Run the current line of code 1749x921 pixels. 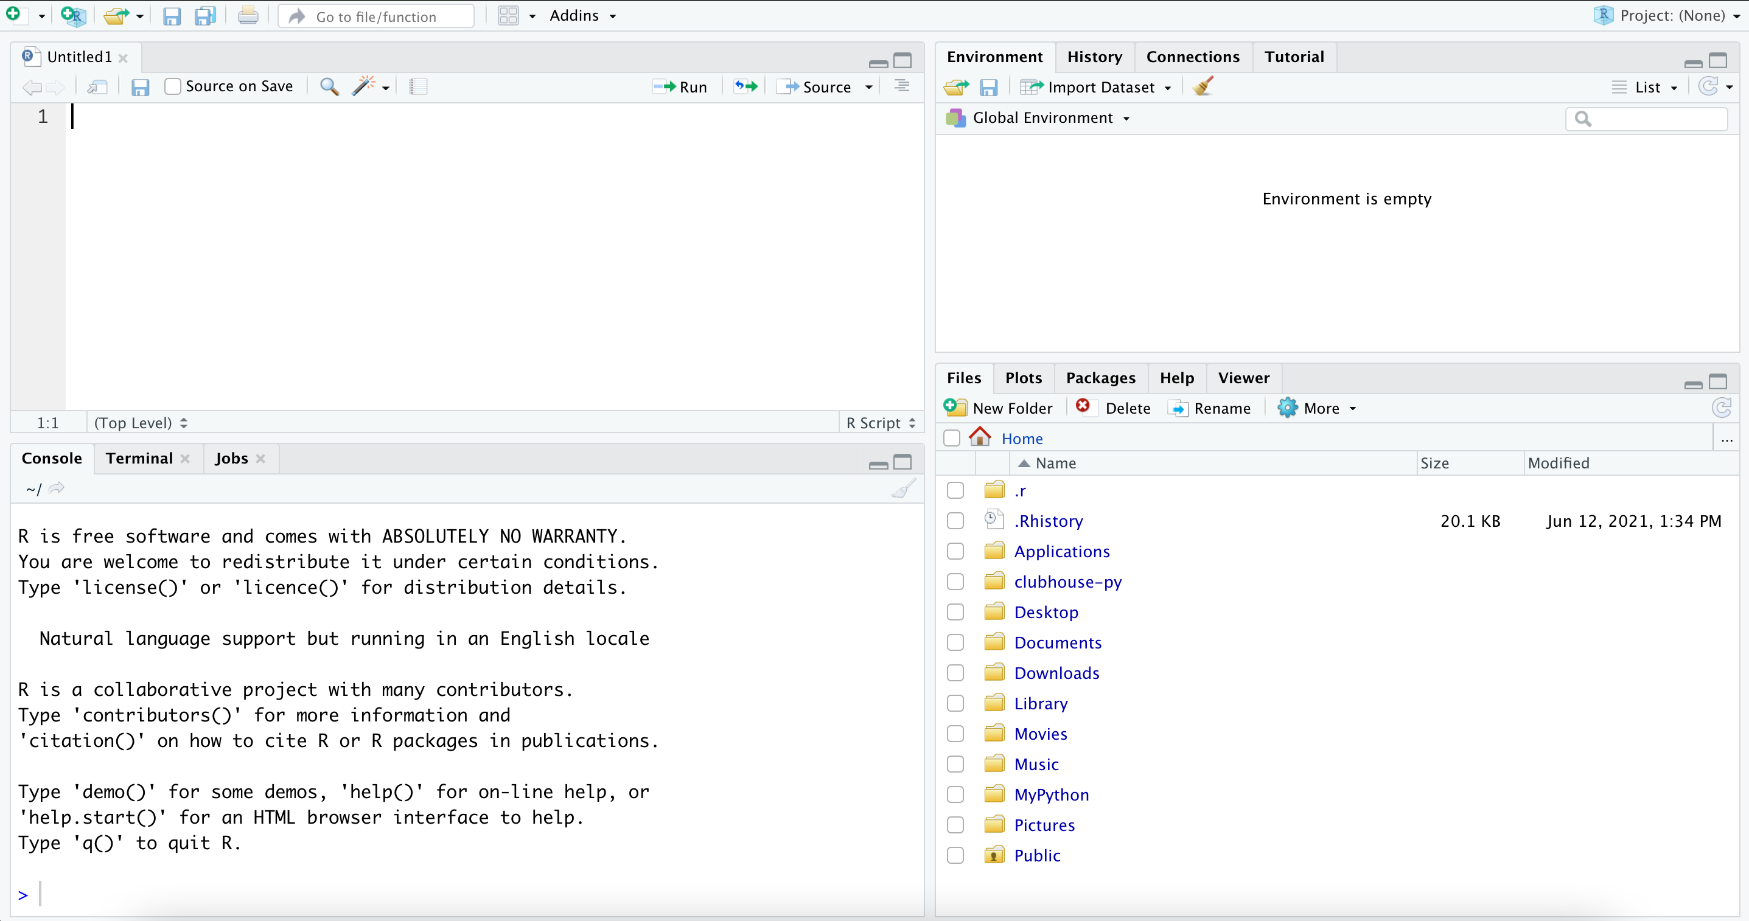(x=679, y=86)
